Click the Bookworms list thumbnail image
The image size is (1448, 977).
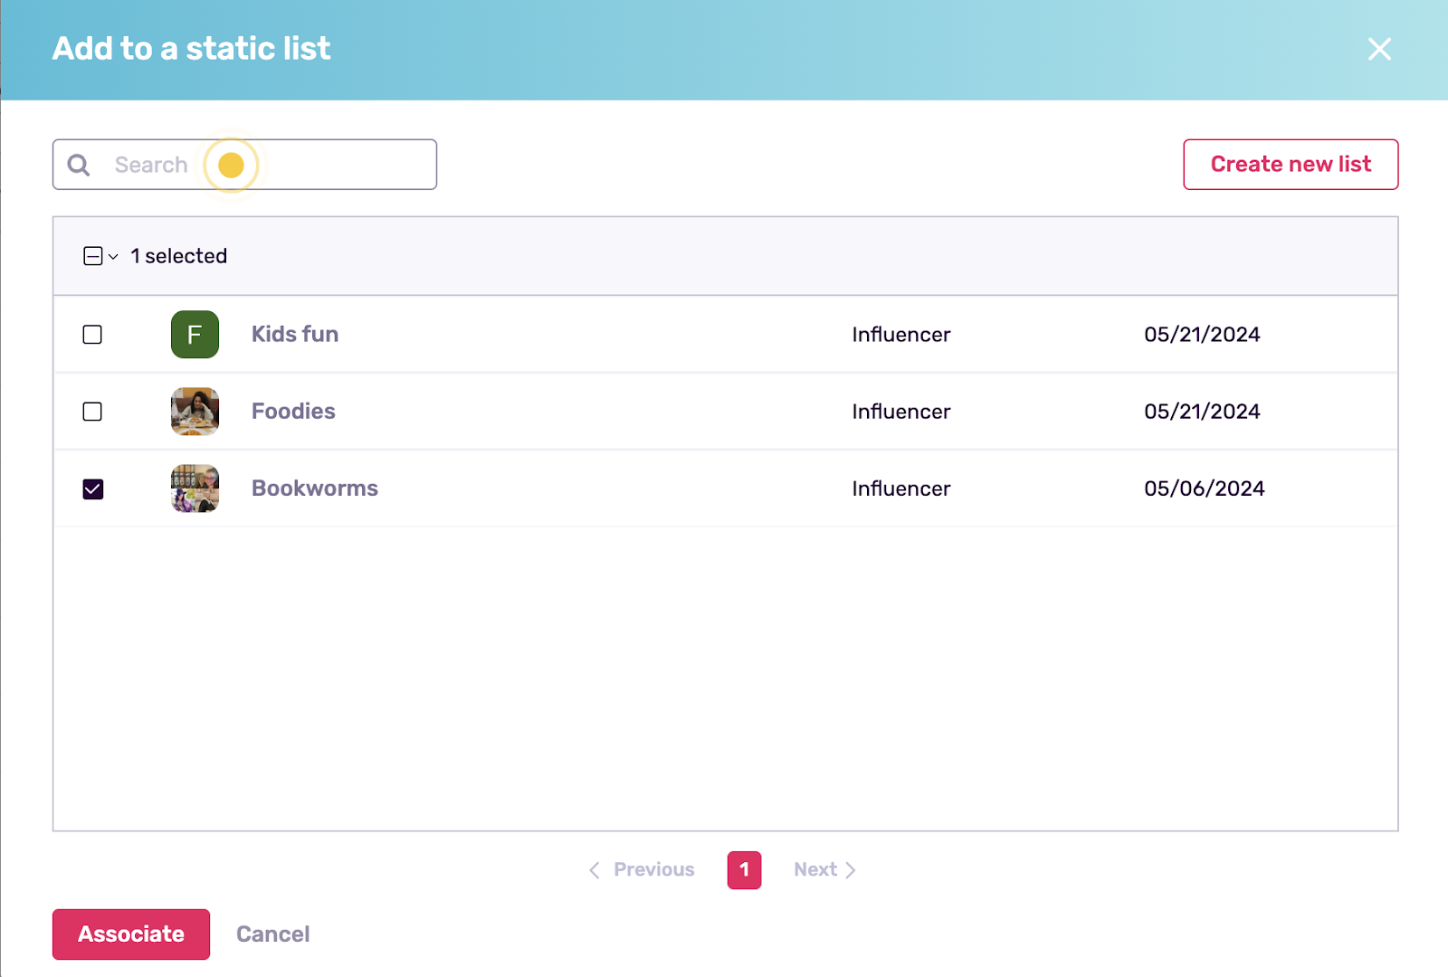(195, 488)
